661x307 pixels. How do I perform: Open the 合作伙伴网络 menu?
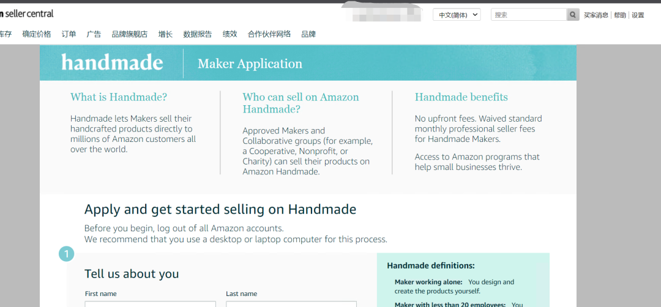[269, 34]
